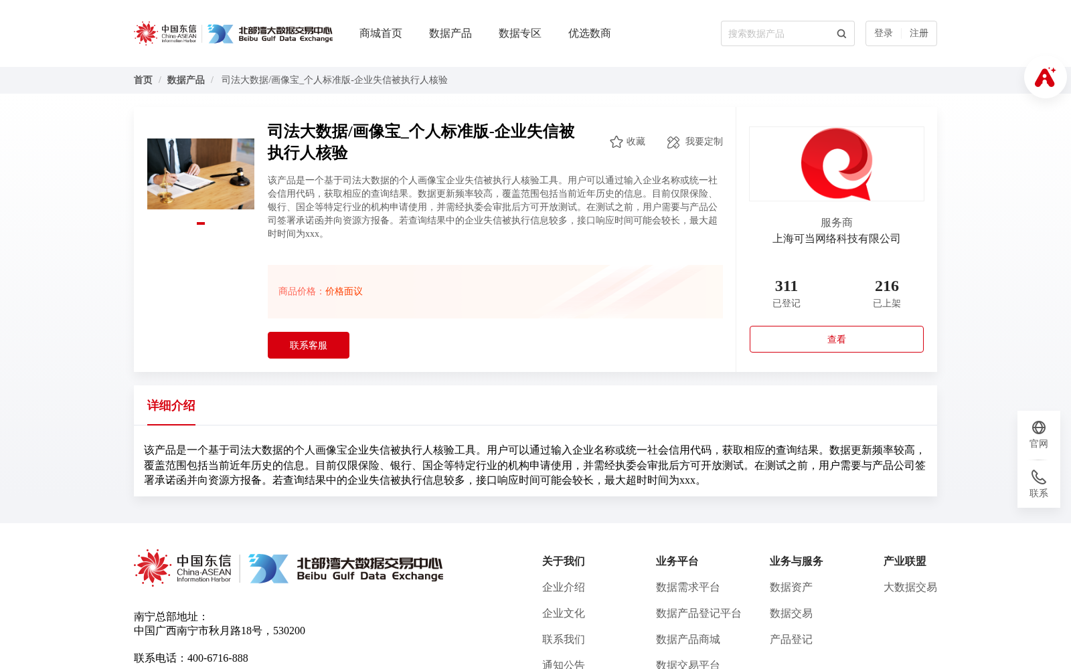Click the 登录 login link

click(884, 33)
